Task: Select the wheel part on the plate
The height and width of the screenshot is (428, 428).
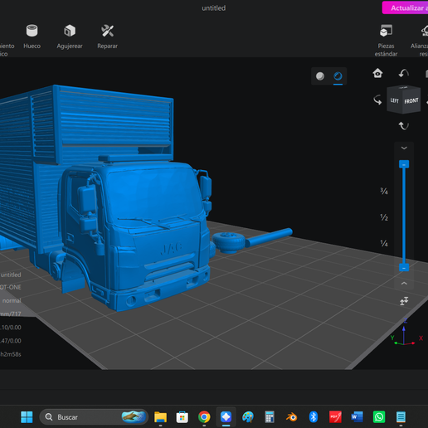Action: [x=229, y=243]
